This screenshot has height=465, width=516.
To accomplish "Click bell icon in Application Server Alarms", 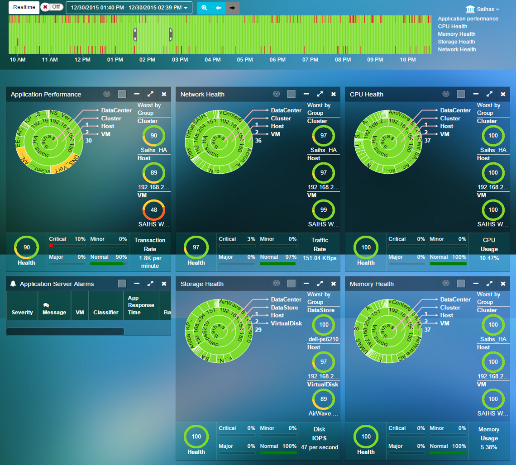I will click(x=13, y=284).
